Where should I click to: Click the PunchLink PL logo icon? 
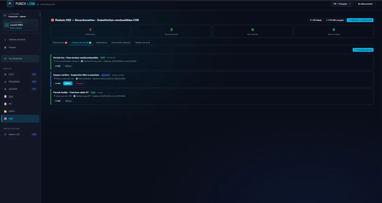[x=10, y=4]
